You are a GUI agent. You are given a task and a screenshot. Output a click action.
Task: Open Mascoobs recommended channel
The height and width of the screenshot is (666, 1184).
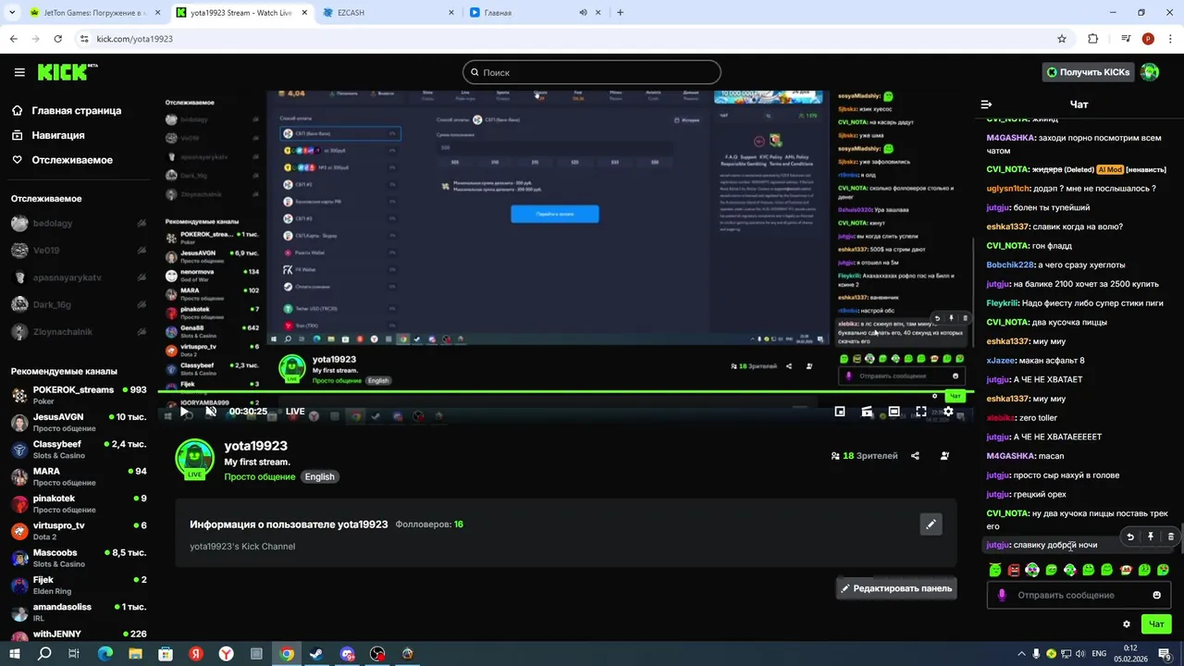(x=79, y=558)
